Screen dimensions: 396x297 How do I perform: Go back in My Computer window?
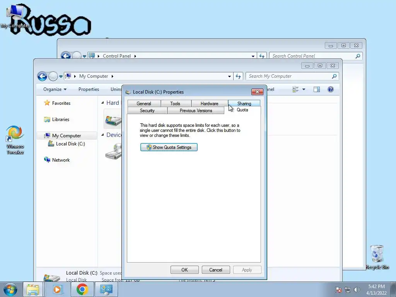pos(42,76)
